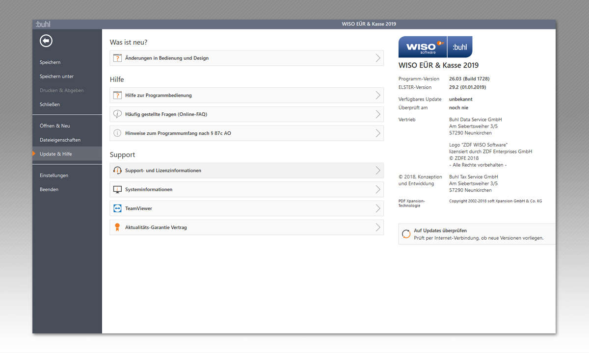The height and width of the screenshot is (353, 589).
Task: Click the Hilfe section heading
Action: point(117,79)
